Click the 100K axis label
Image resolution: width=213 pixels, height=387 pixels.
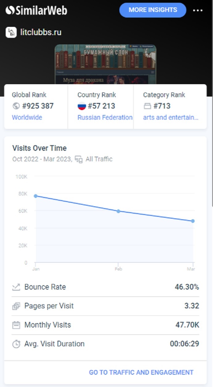21,177
